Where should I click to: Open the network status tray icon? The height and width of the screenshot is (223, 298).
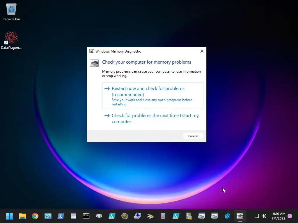pyautogui.click(x=257, y=216)
